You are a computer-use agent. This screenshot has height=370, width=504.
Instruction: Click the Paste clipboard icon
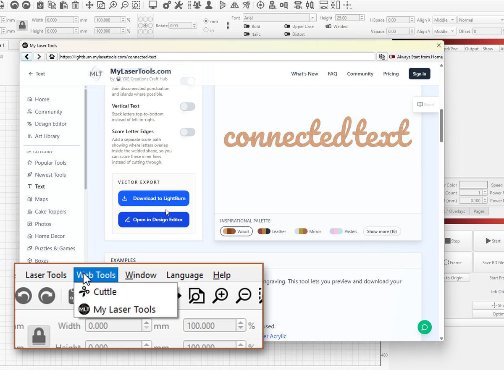coord(63,5)
